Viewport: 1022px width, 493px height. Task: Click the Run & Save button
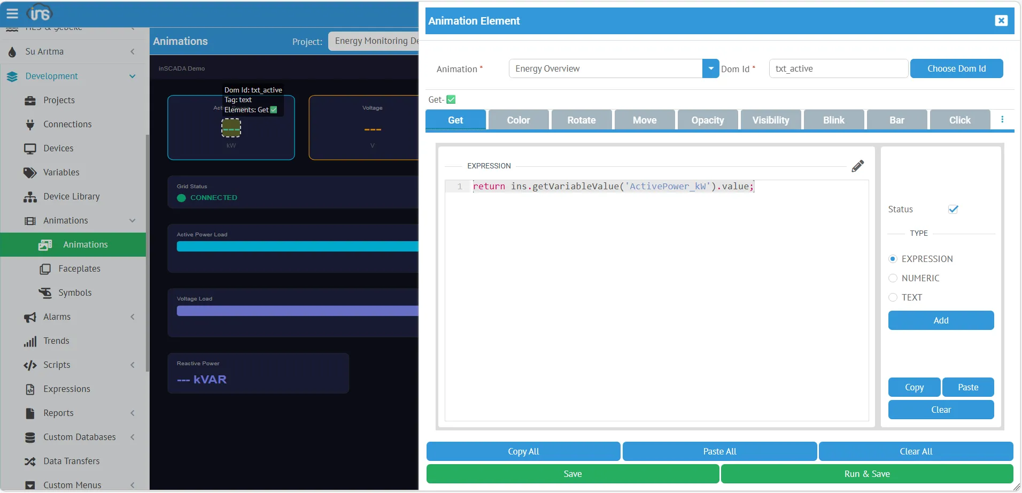click(x=866, y=474)
